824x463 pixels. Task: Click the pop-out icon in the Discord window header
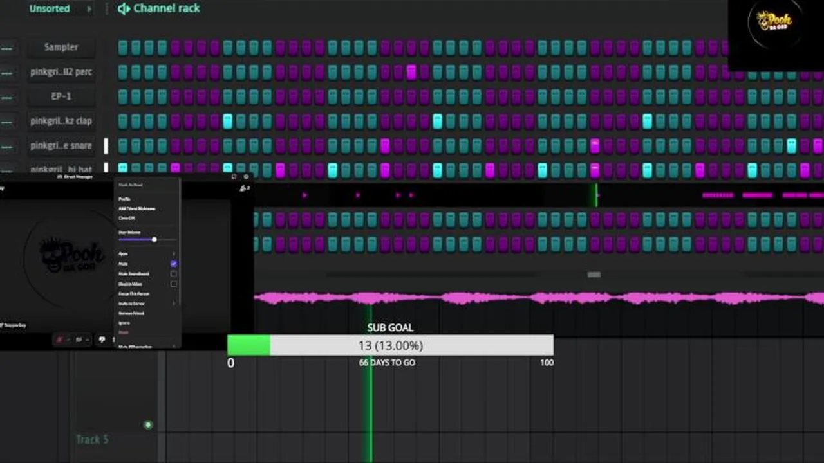click(x=234, y=177)
